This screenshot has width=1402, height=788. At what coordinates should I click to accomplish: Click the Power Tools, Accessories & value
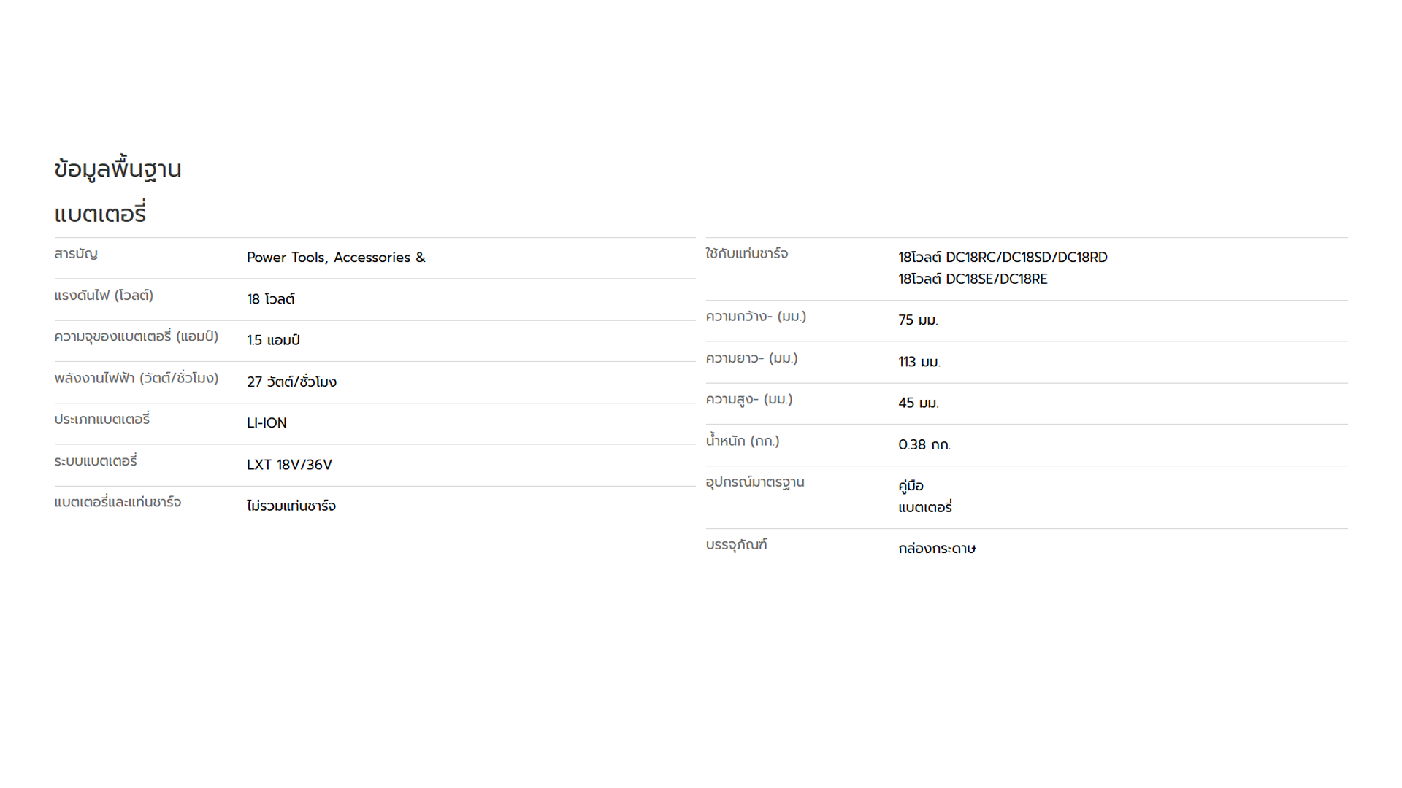click(x=336, y=258)
